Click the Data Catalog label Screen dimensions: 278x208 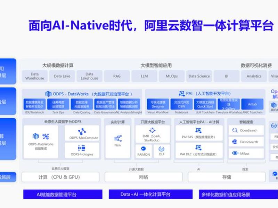[x=82, y=112]
